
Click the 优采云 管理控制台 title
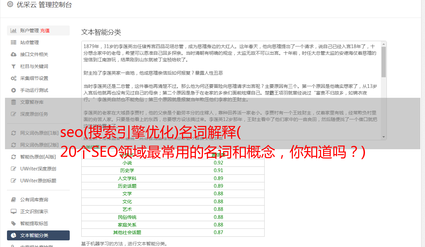pos(44,5)
